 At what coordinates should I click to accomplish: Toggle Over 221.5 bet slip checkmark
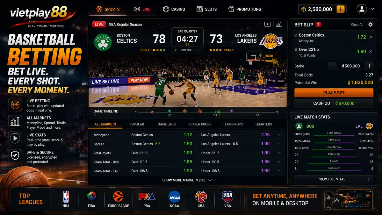(296, 49)
